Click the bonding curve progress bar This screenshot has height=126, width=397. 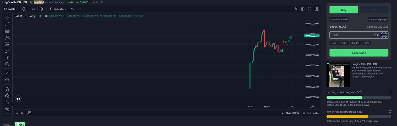(359, 97)
